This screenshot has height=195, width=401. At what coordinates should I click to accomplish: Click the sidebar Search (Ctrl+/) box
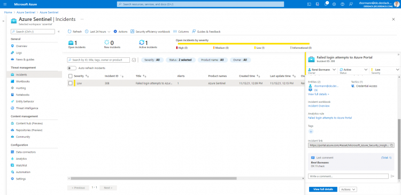(x=33, y=32)
